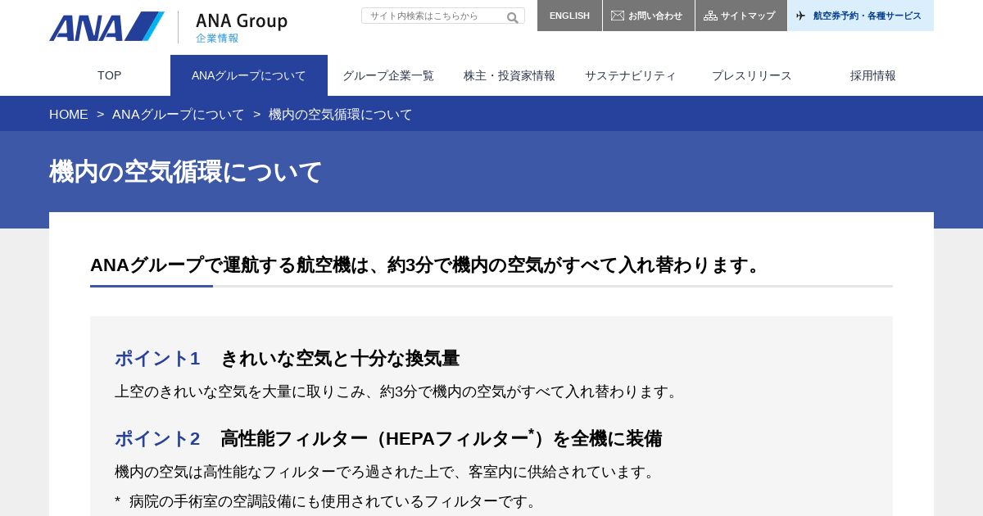This screenshot has height=516, width=983.
Task: Click the airplane icon beside 航空券予約
Action: coord(801,16)
